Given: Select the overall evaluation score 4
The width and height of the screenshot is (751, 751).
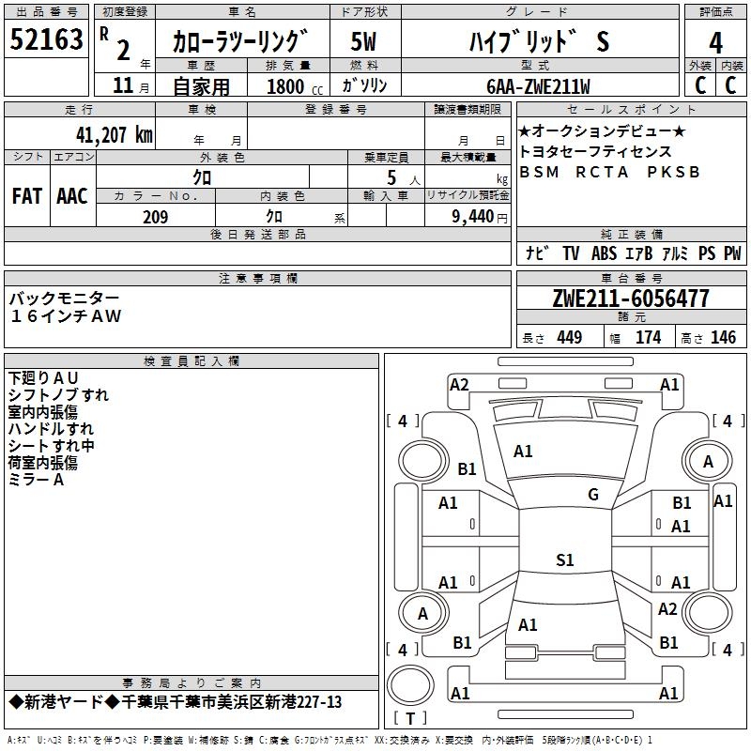Looking at the screenshot, I should coord(715,42).
